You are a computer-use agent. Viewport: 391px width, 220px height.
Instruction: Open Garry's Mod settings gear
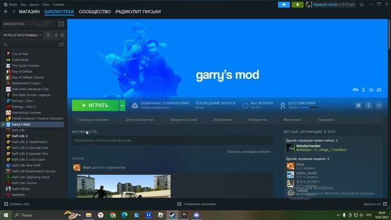(x=359, y=106)
